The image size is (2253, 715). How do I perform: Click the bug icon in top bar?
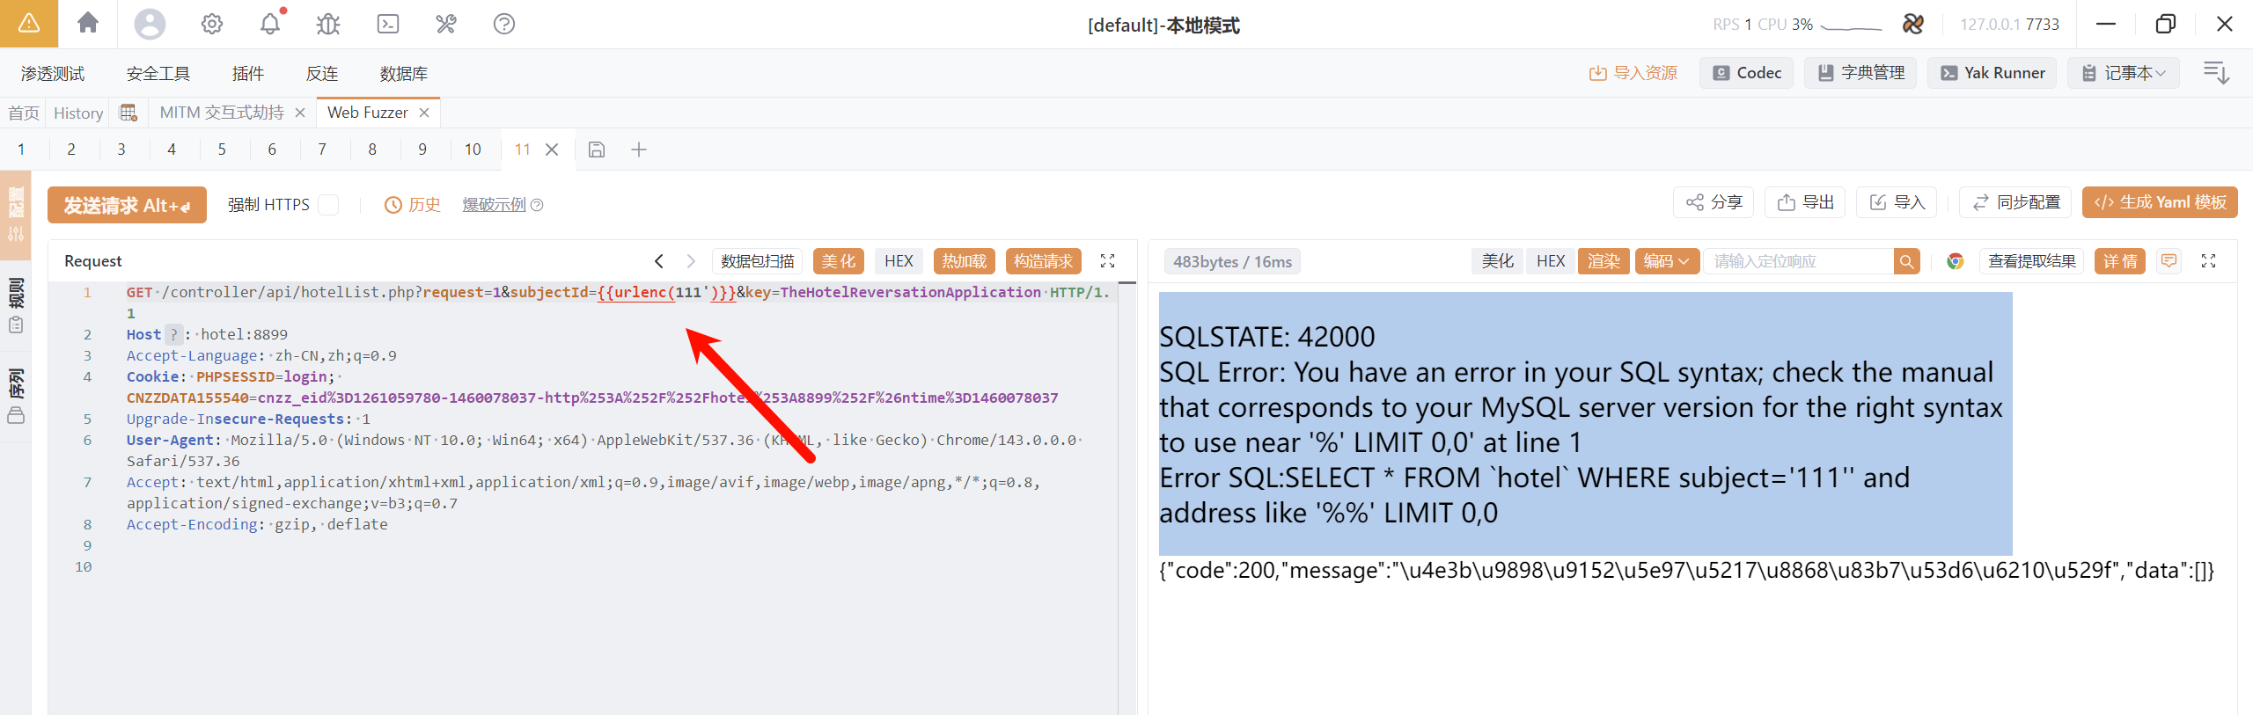point(328,24)
